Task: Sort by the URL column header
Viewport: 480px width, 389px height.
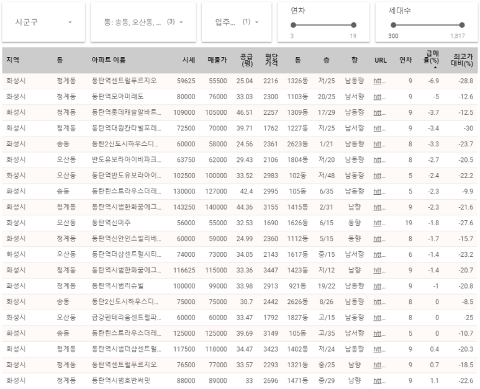Action: (381, 60)
